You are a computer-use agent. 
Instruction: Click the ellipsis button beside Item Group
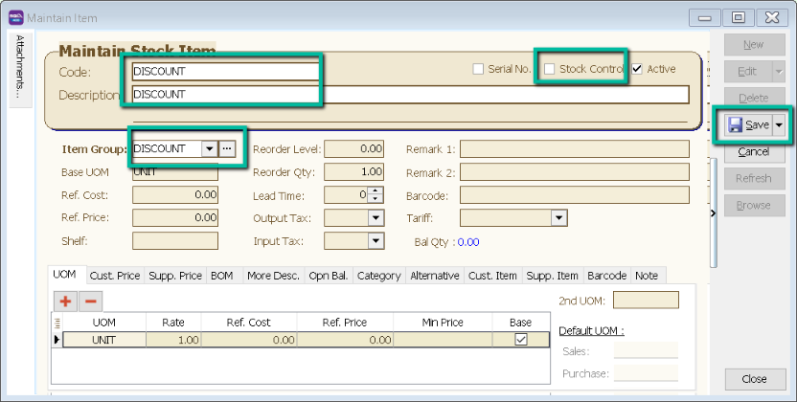point(227,149)
